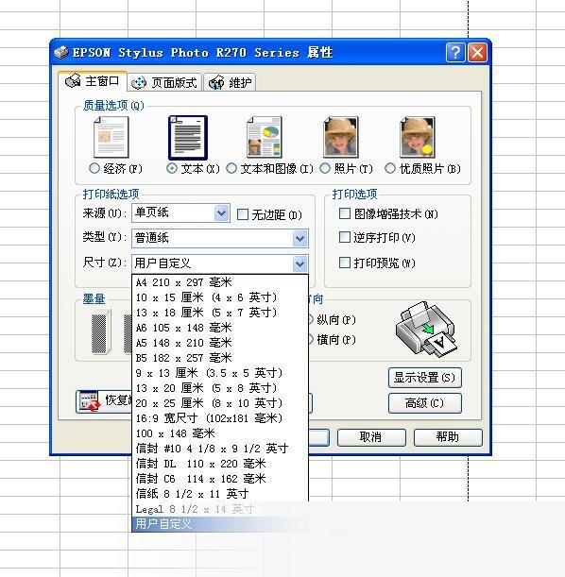Enable the 逆序打印 checkbox
Viewport: 565px width, 577px height.
tap(345, 237)
